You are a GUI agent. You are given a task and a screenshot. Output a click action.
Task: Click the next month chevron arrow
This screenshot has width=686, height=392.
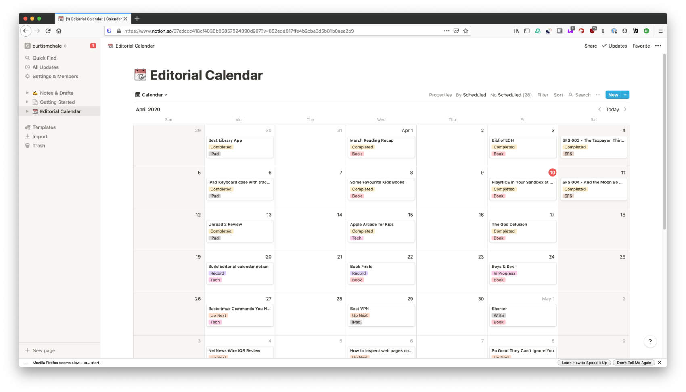[x=625, y=109]
